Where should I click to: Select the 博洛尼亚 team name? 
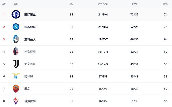point(30,52)
